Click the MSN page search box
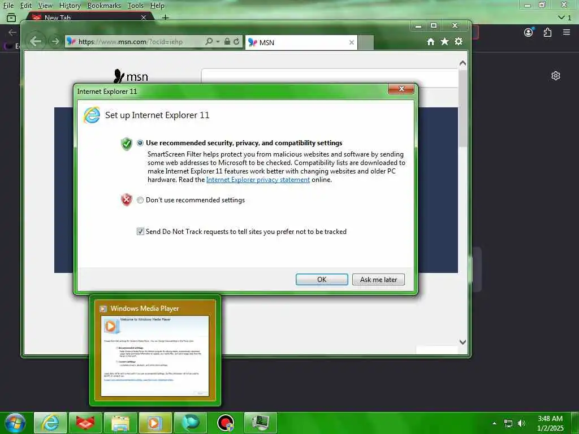 point(330,78)
